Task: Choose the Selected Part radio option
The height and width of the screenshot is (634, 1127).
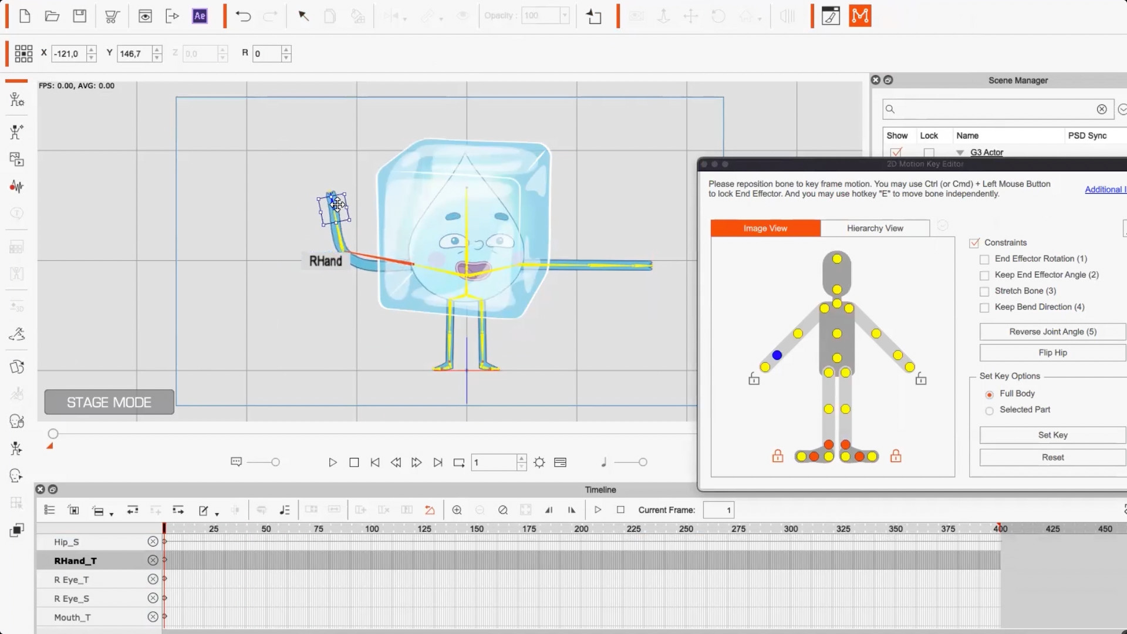Action: tap(989, 410)
